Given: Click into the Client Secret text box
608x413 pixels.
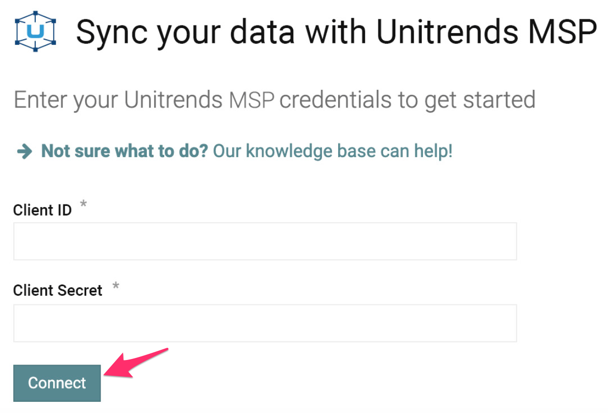Looking at the screenshot, I should point(265,323).
